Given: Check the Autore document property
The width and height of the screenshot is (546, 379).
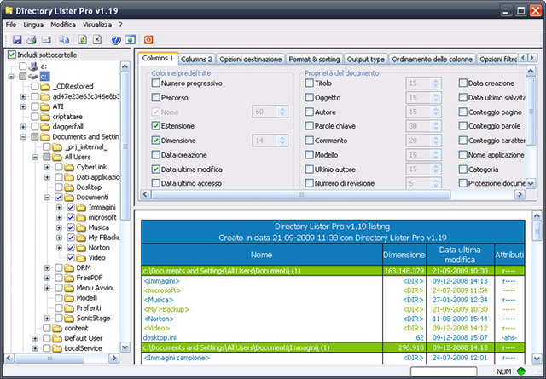Looking at the screenshot, I should 309,112.
